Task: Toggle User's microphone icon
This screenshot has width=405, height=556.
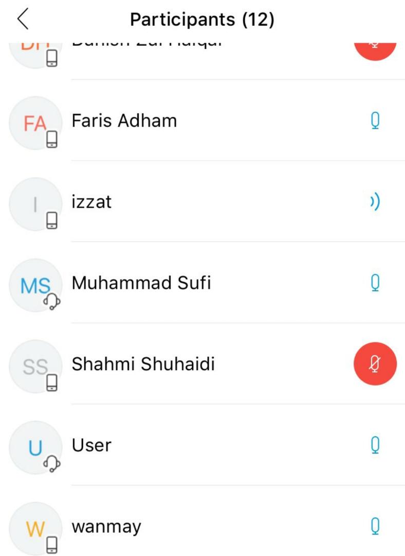Action: pyautogui.click(x=375, y=445)
